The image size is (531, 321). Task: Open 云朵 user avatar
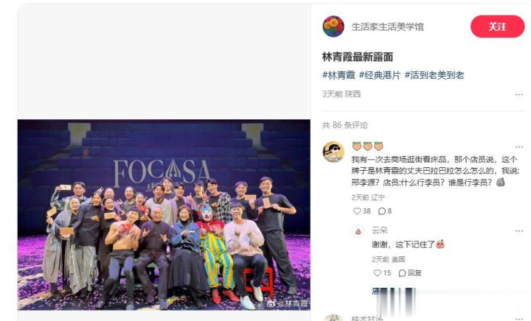click(358, 231)
